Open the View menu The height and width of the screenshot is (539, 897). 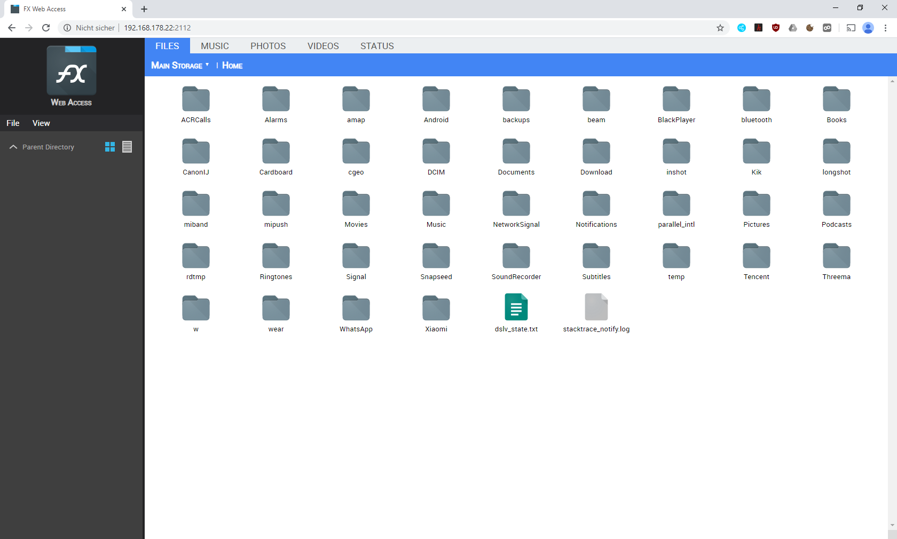(41, 123)
